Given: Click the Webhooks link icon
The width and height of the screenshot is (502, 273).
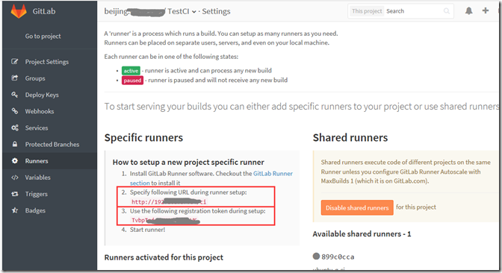Looking at the screenshot, I should (x=15, y=111).
